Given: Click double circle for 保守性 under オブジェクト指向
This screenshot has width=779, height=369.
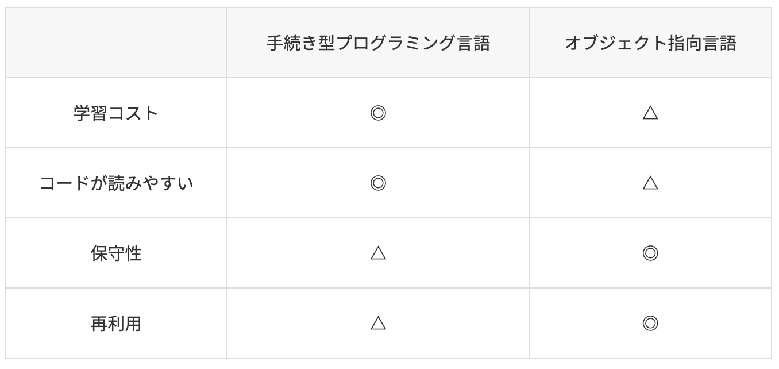Looking at the screenshot, I should 650,253.
